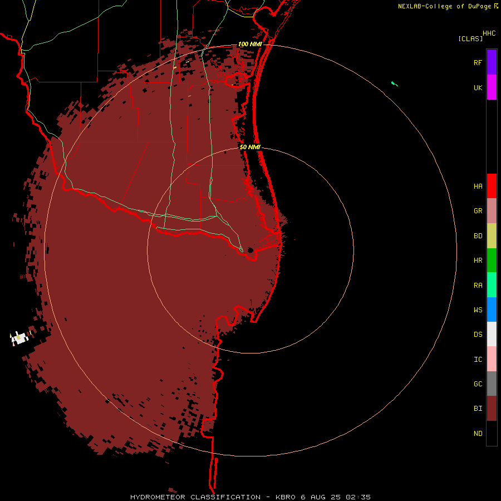Click the DS white legend swatch
The height and width of the screenshot is (501, 501).
point(492,334)
